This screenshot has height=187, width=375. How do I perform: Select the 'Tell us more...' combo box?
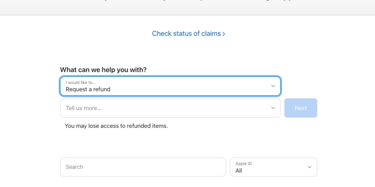170,108
